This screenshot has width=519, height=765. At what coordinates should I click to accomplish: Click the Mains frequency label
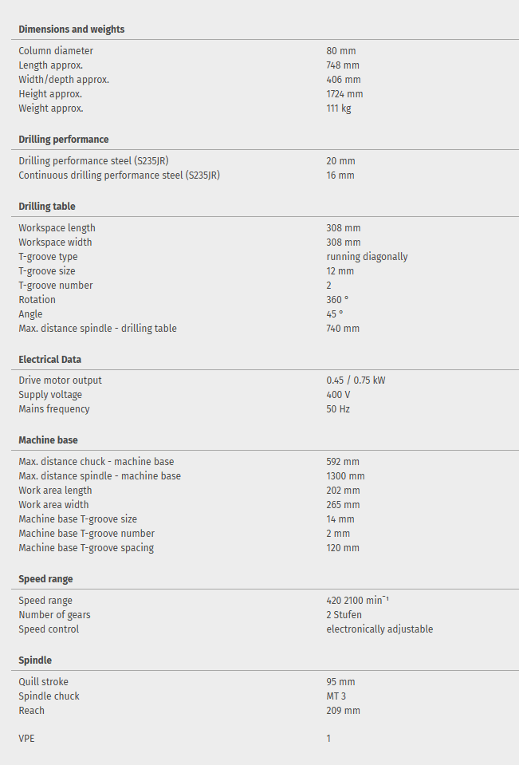point(54,409)
